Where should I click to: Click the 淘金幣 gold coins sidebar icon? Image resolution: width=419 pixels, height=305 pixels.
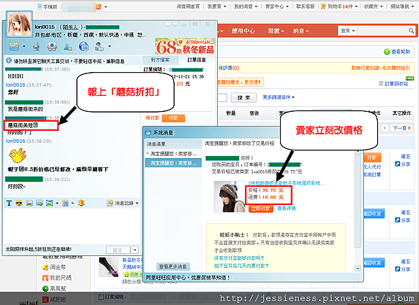pyautogui.click(x=45, y=267)
